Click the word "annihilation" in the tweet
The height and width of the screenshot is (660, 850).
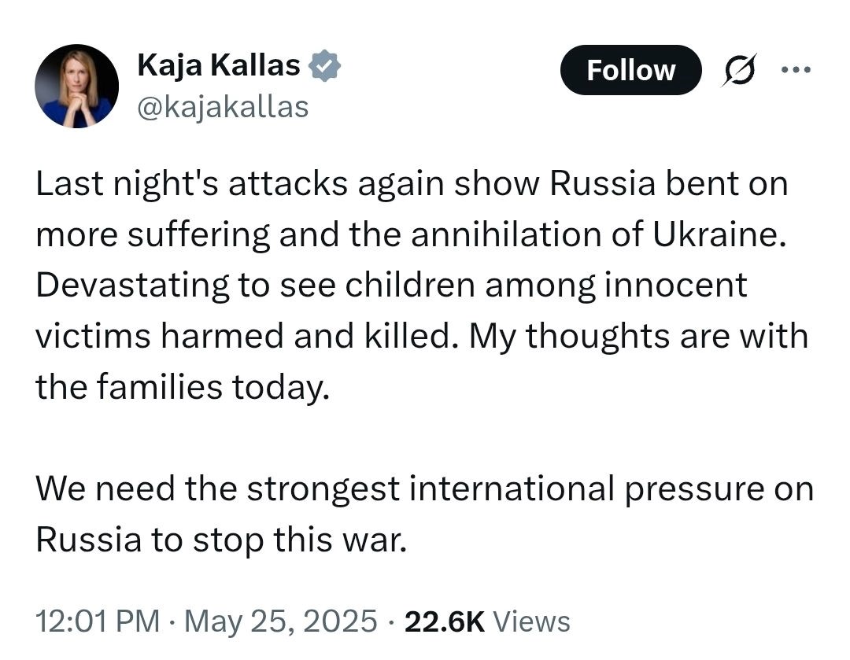coord(506,234)
